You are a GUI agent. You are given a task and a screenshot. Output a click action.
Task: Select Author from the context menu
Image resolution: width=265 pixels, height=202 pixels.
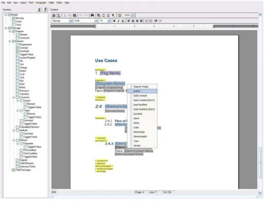coord(142,91)
